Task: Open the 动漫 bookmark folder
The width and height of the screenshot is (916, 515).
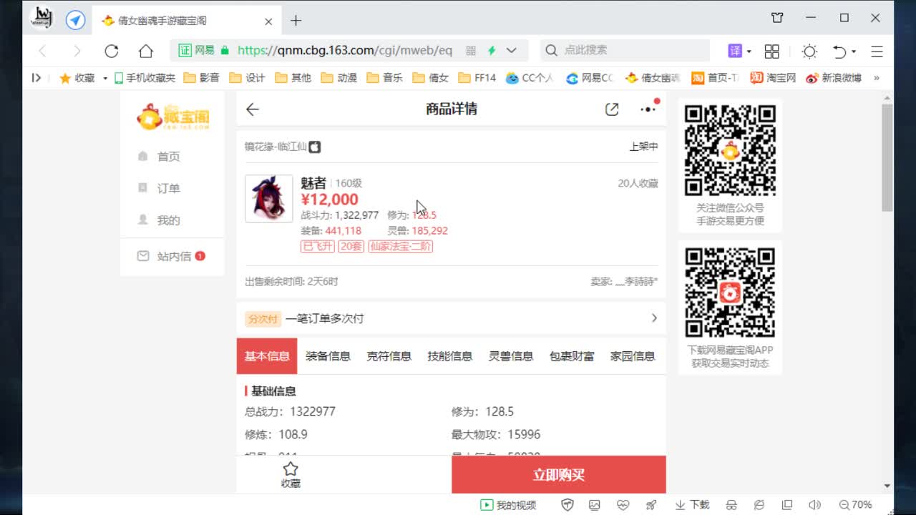Action: (339, 78)
